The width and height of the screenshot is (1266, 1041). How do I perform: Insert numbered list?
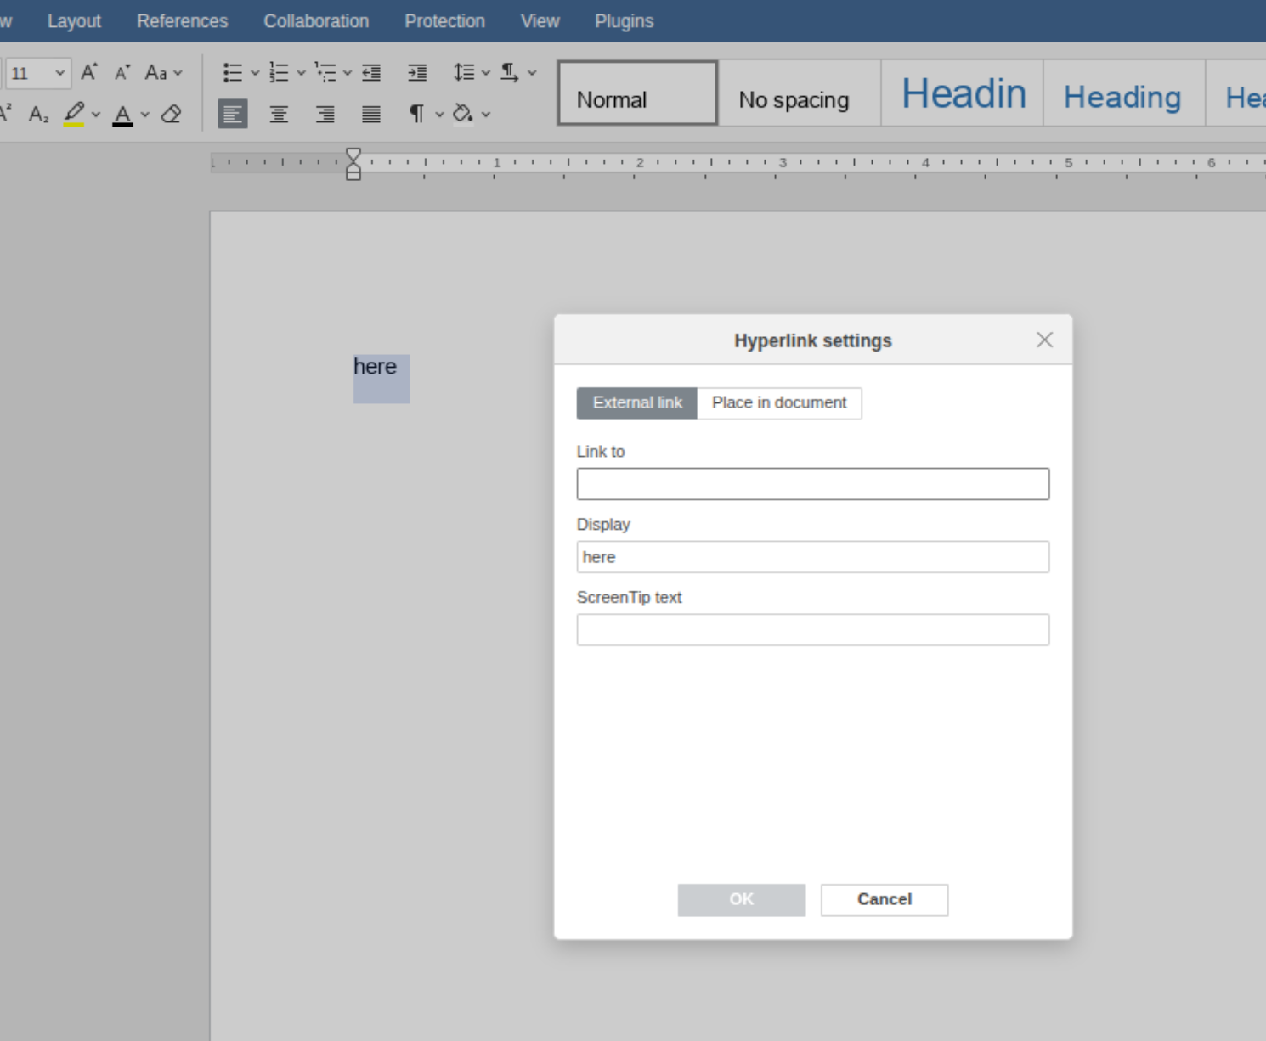pos(279,72)
